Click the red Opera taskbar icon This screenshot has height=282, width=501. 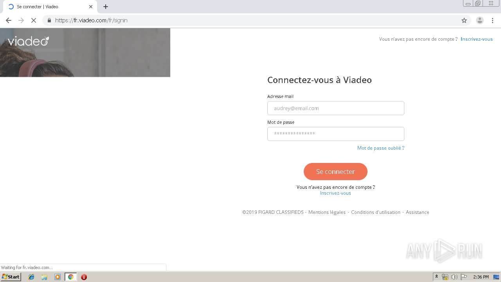pyautogui.click(x=84, y=277)
